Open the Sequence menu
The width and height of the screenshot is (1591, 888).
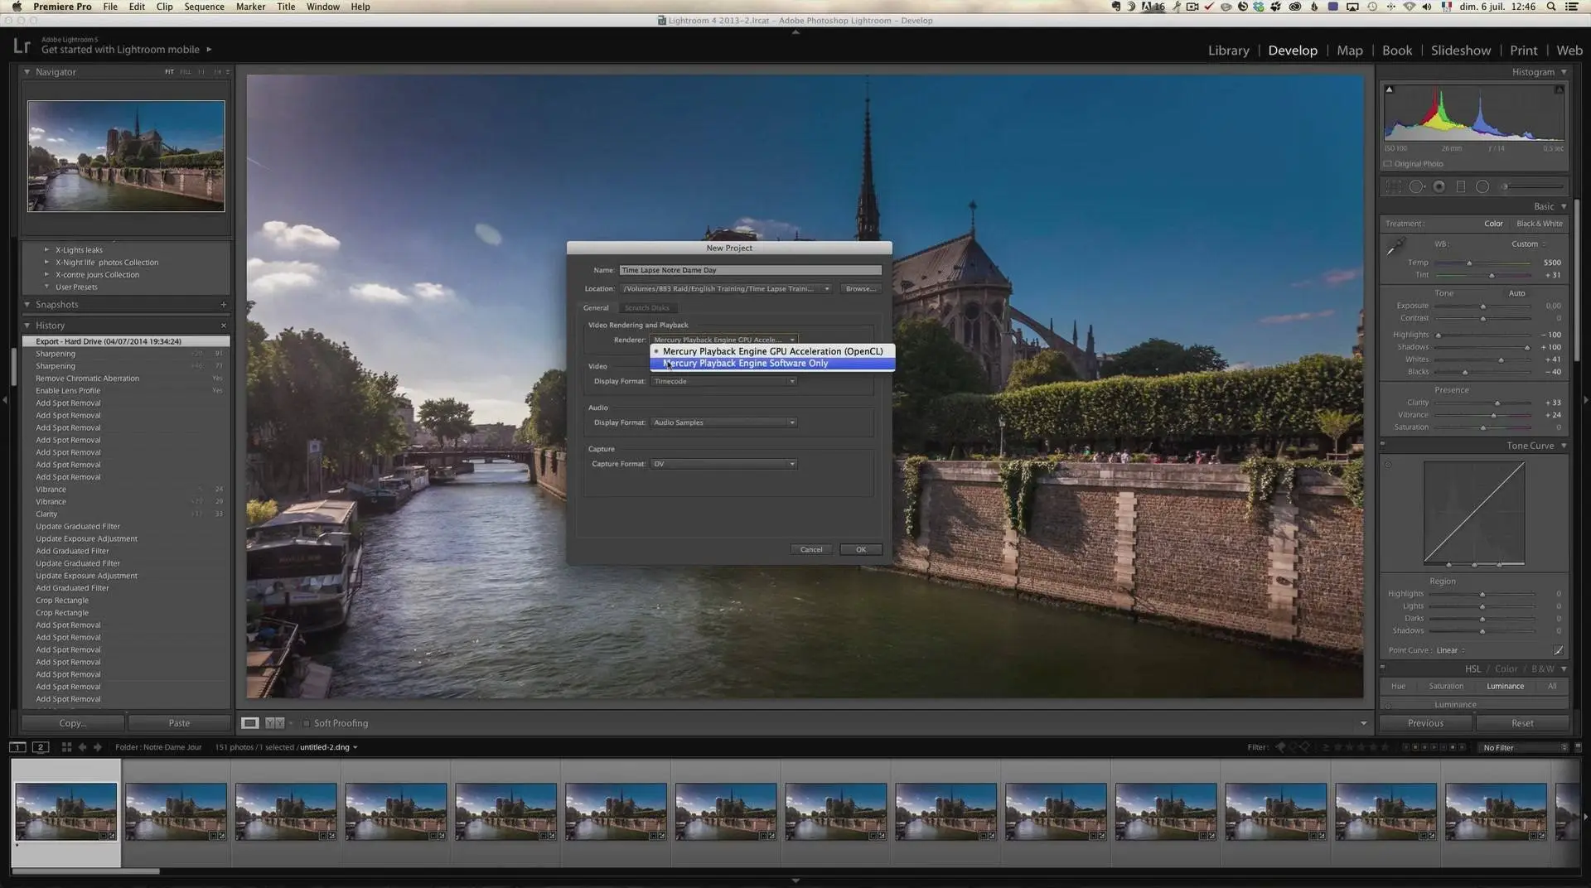204,7
